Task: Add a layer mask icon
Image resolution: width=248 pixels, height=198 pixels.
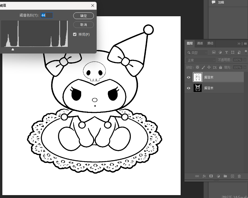Action: (211, 176)
